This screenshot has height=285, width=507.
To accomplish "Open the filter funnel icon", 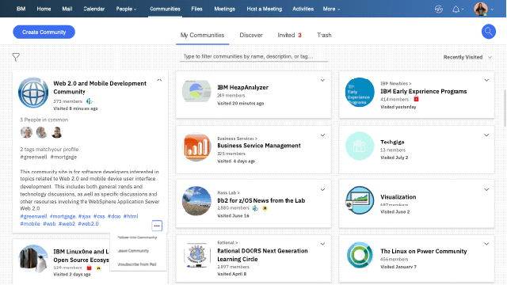I will tap(16, 57).
